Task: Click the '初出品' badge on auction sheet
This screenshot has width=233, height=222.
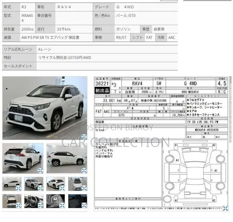Action: [102, 91]
